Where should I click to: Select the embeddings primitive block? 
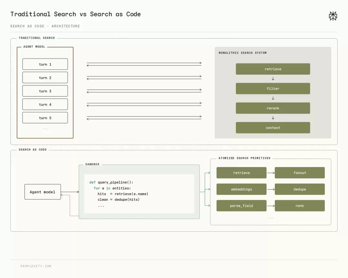click(x=241, y=189)
